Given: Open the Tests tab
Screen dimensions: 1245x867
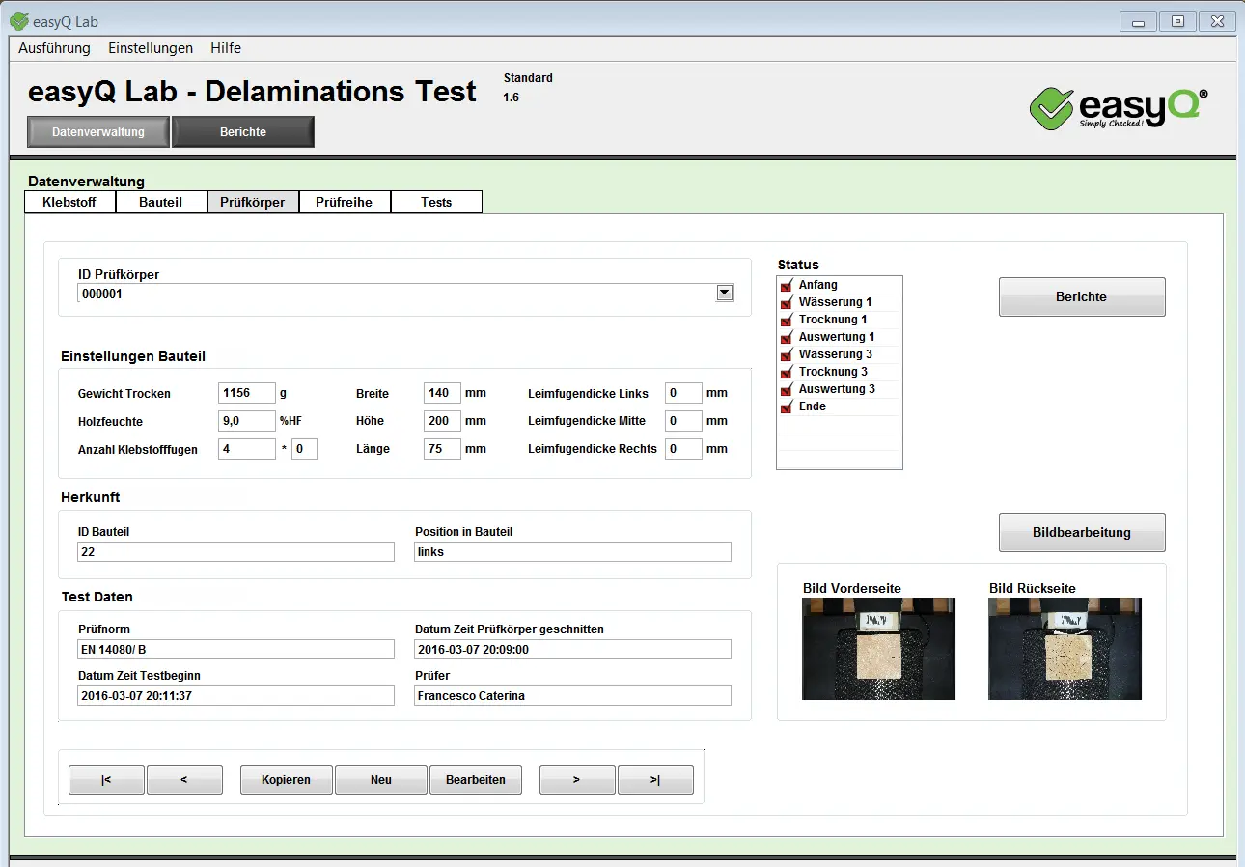Looking at the screenshot, I should (436, 202).
